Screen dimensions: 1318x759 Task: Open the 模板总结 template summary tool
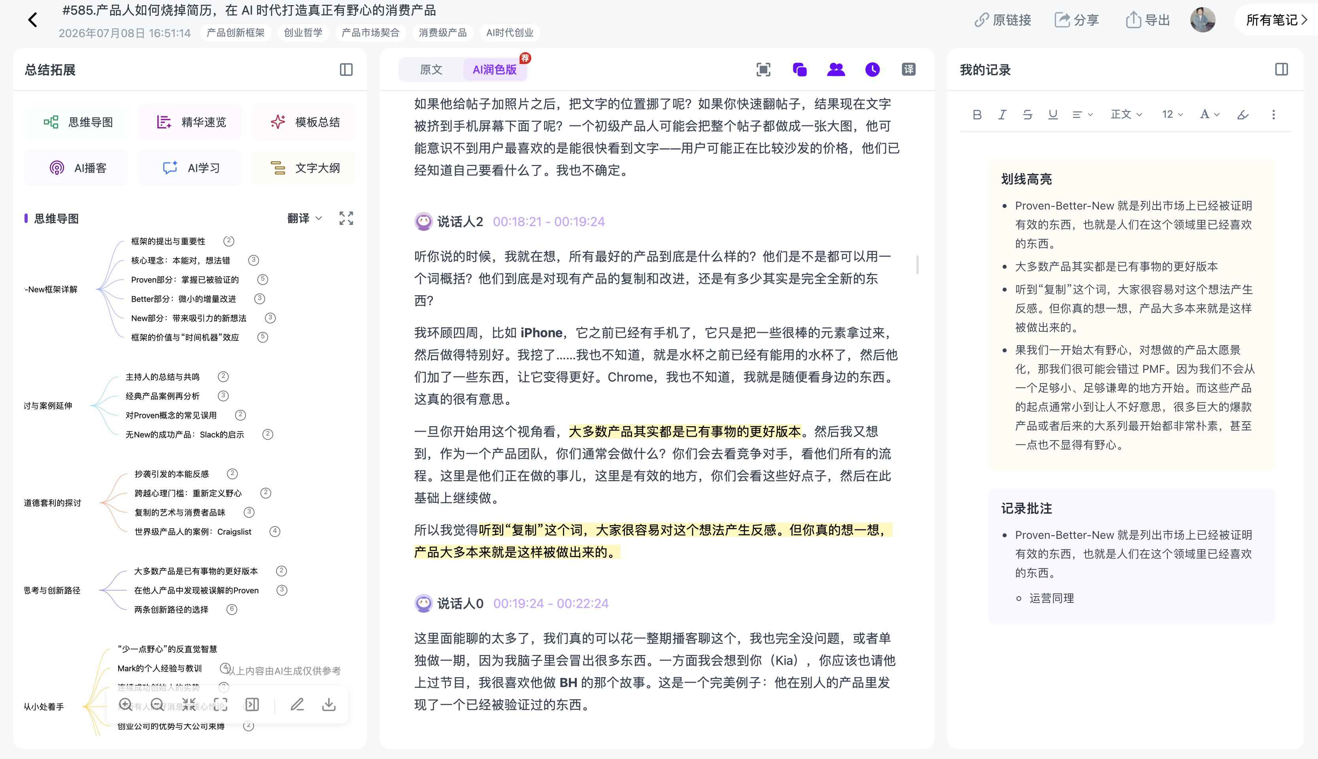pos(304,122)
